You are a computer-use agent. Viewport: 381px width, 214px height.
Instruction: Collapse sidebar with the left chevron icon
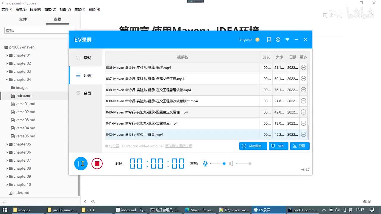point(85,202)
